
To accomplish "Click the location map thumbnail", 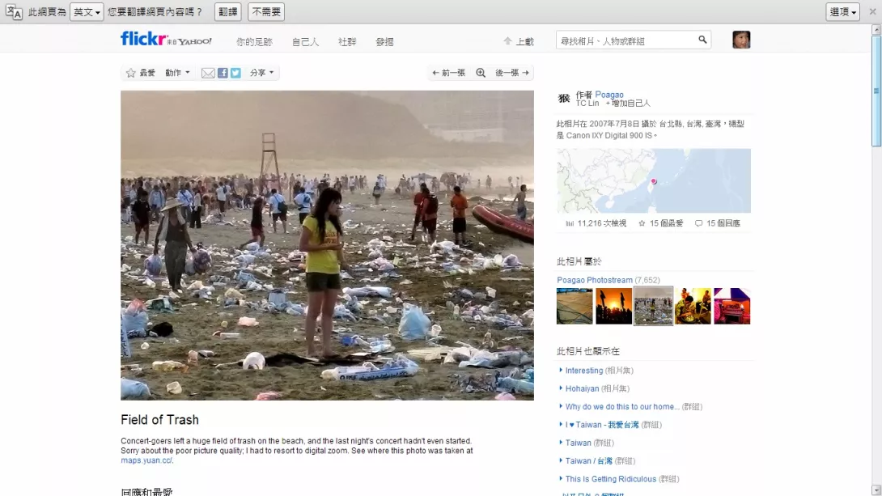I will click(654, 180).
